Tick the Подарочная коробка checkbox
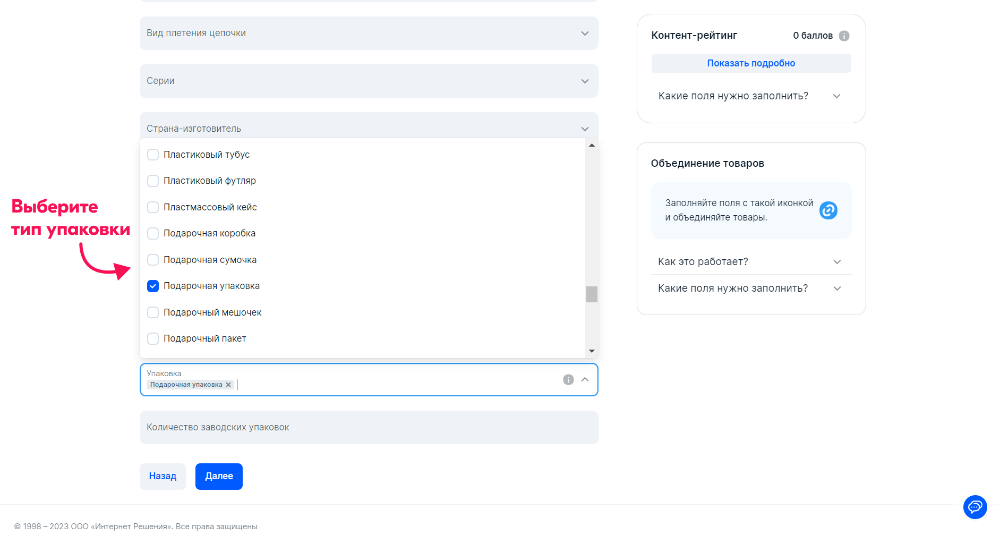1000x543 pixels. (153, 233)
